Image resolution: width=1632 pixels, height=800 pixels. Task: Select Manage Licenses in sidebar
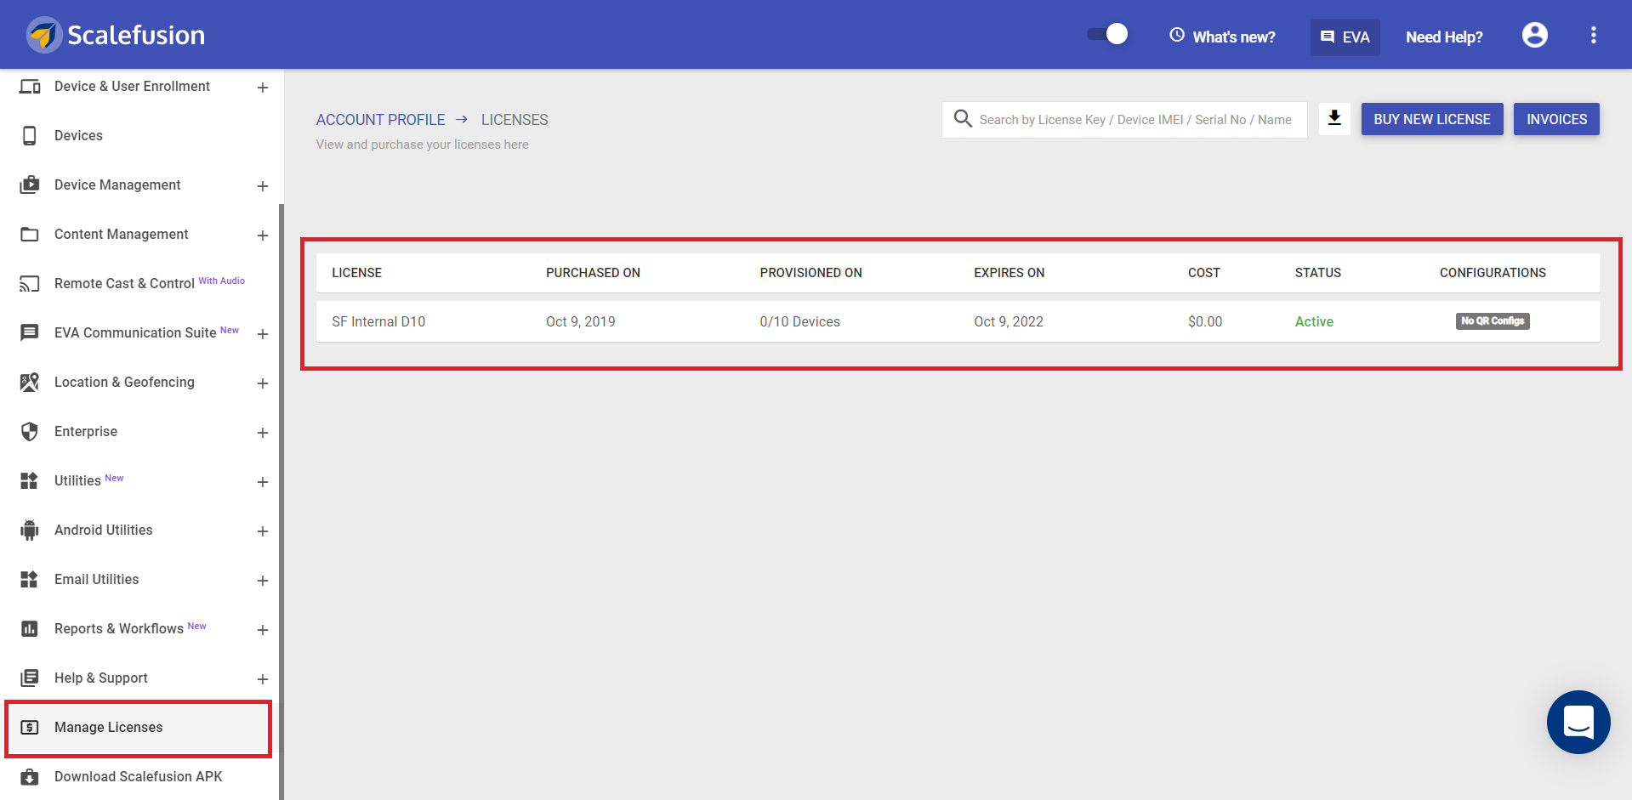[109, 728]
